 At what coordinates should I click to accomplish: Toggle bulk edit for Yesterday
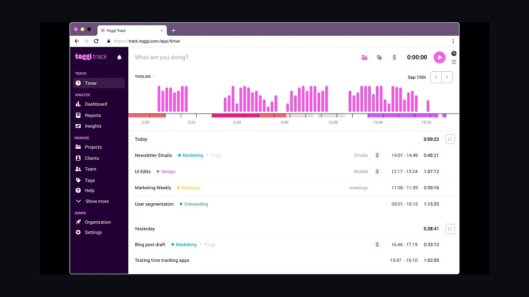click(x=450, y=229)
